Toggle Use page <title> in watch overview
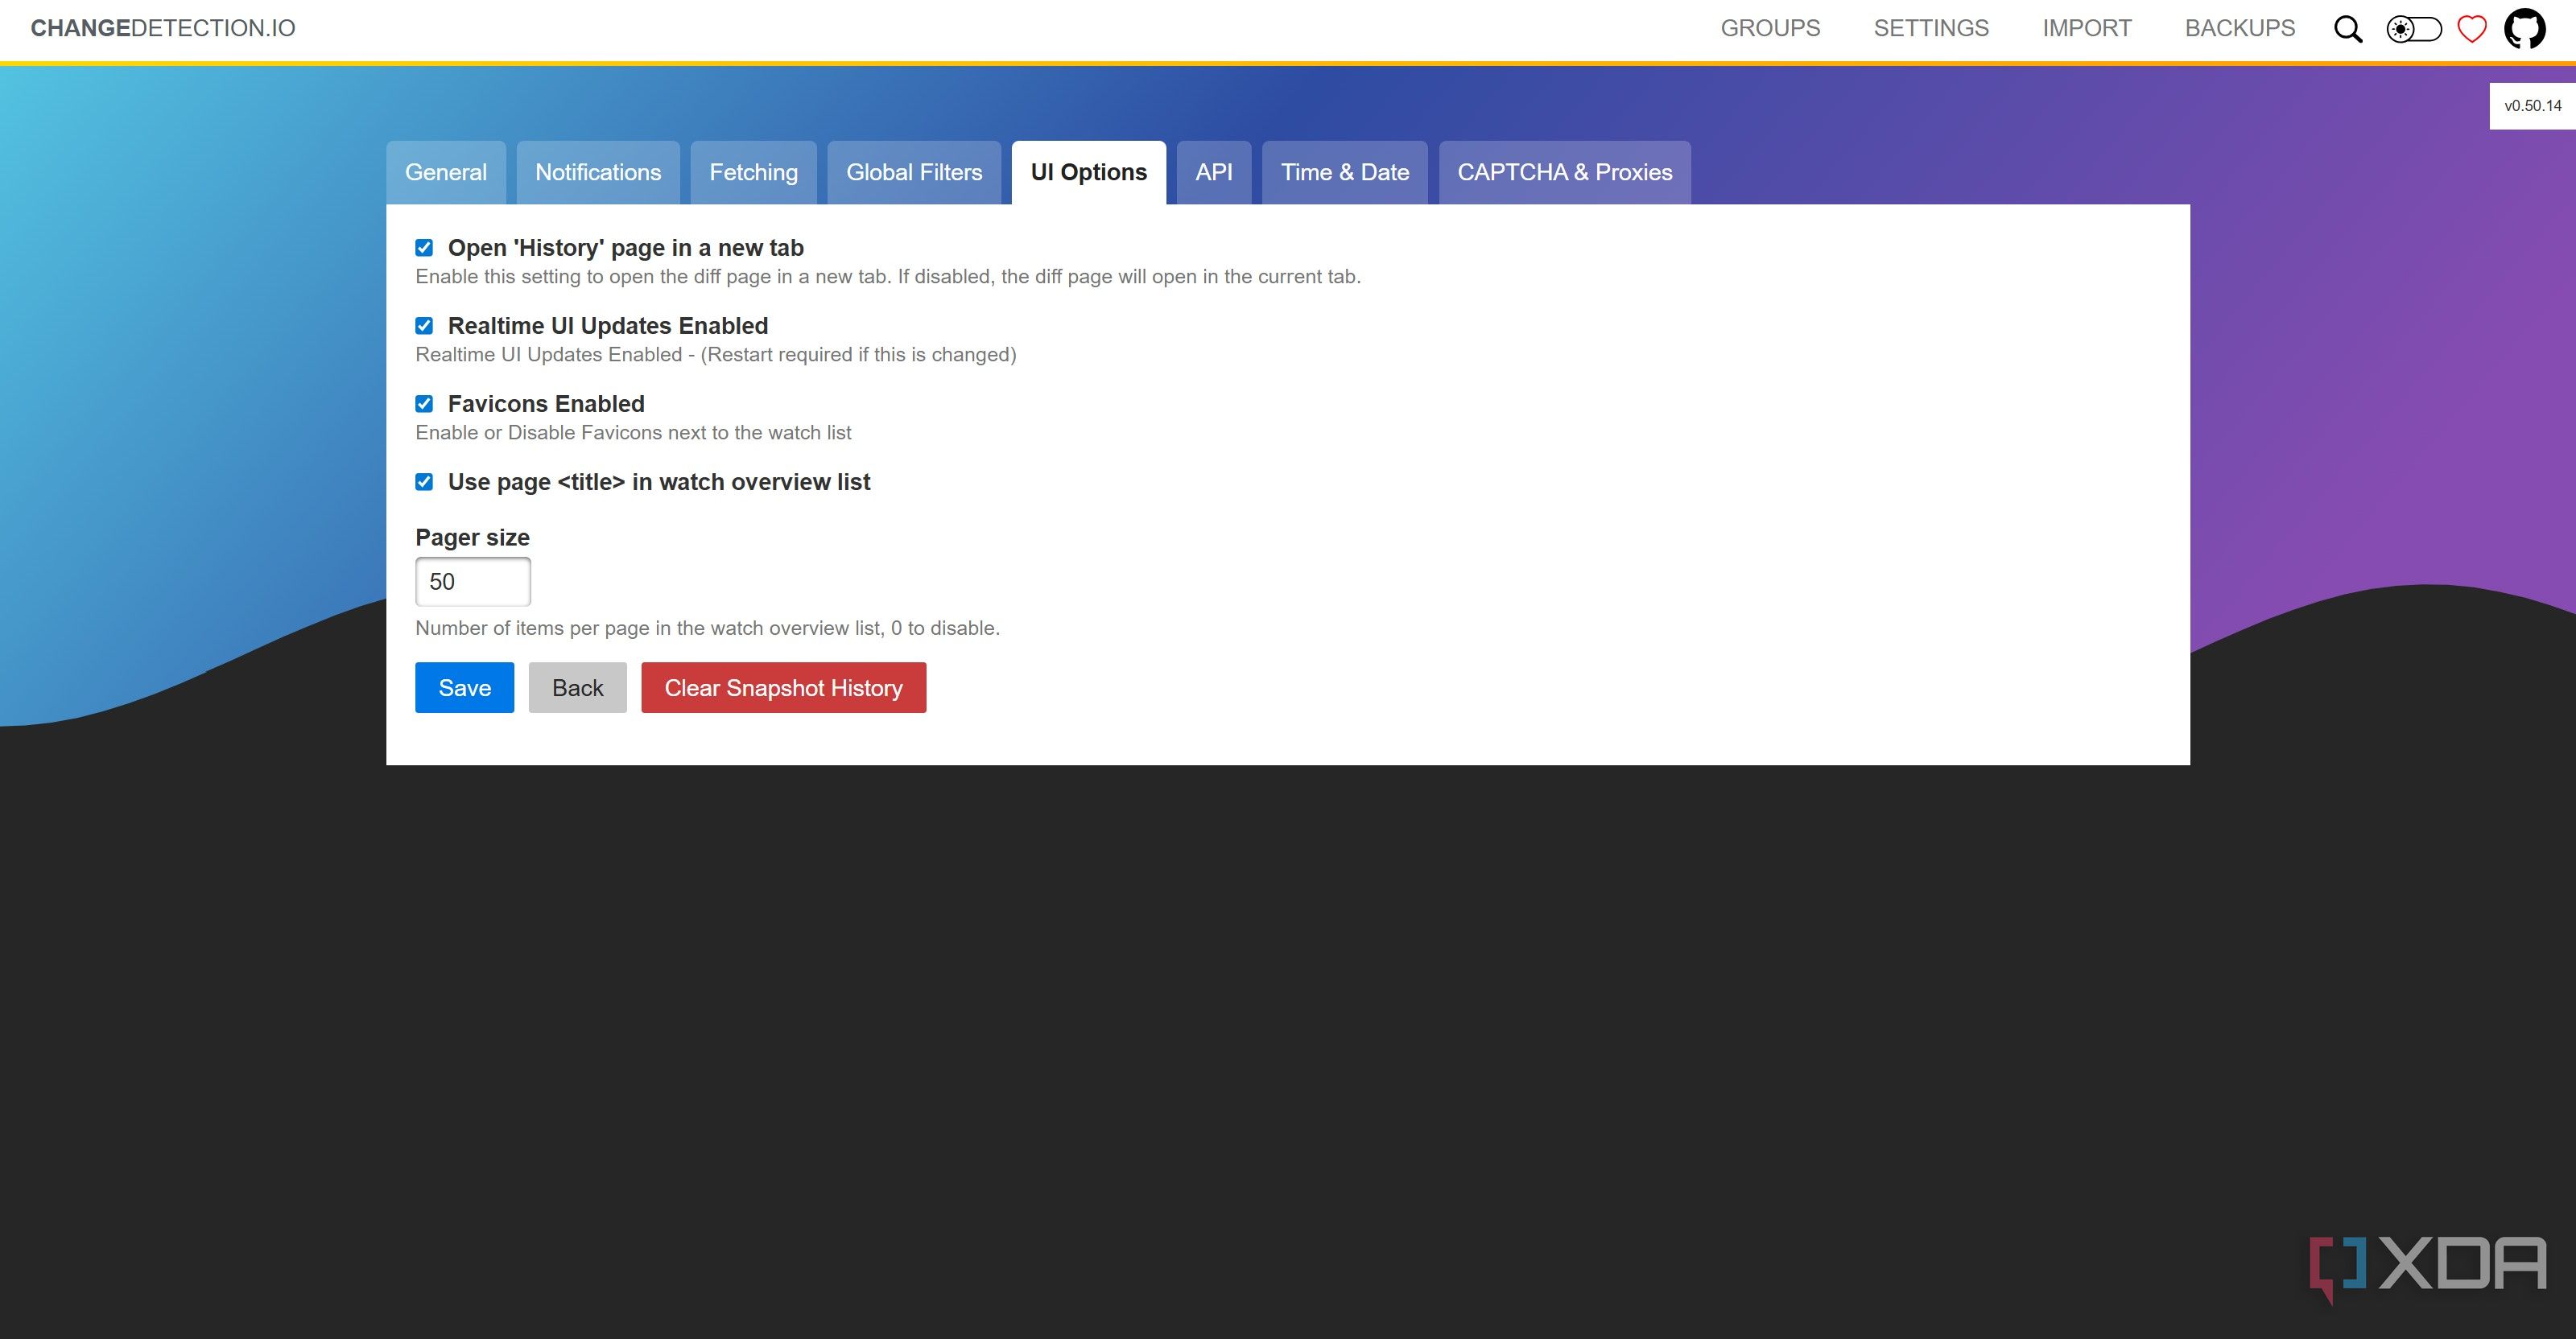Viewport: 2576px width, 1339px height. click(x=424, y=482)
